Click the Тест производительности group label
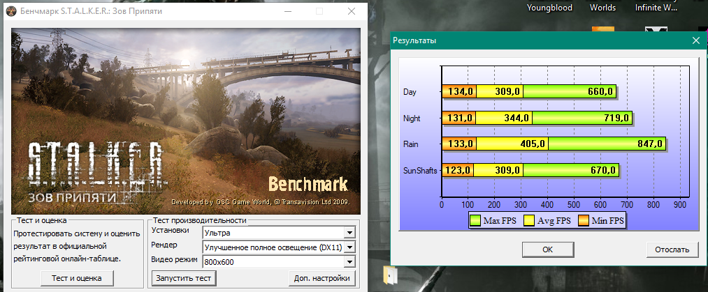This screenshot has height=292, width=708. [200, 220]
